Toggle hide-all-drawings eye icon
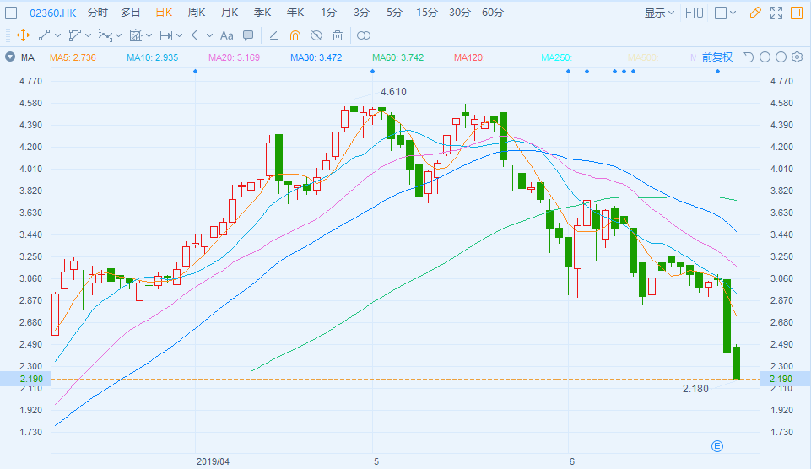Image resolution: width=811 pixels, height=469 pixels. click(x=316, y=35)
